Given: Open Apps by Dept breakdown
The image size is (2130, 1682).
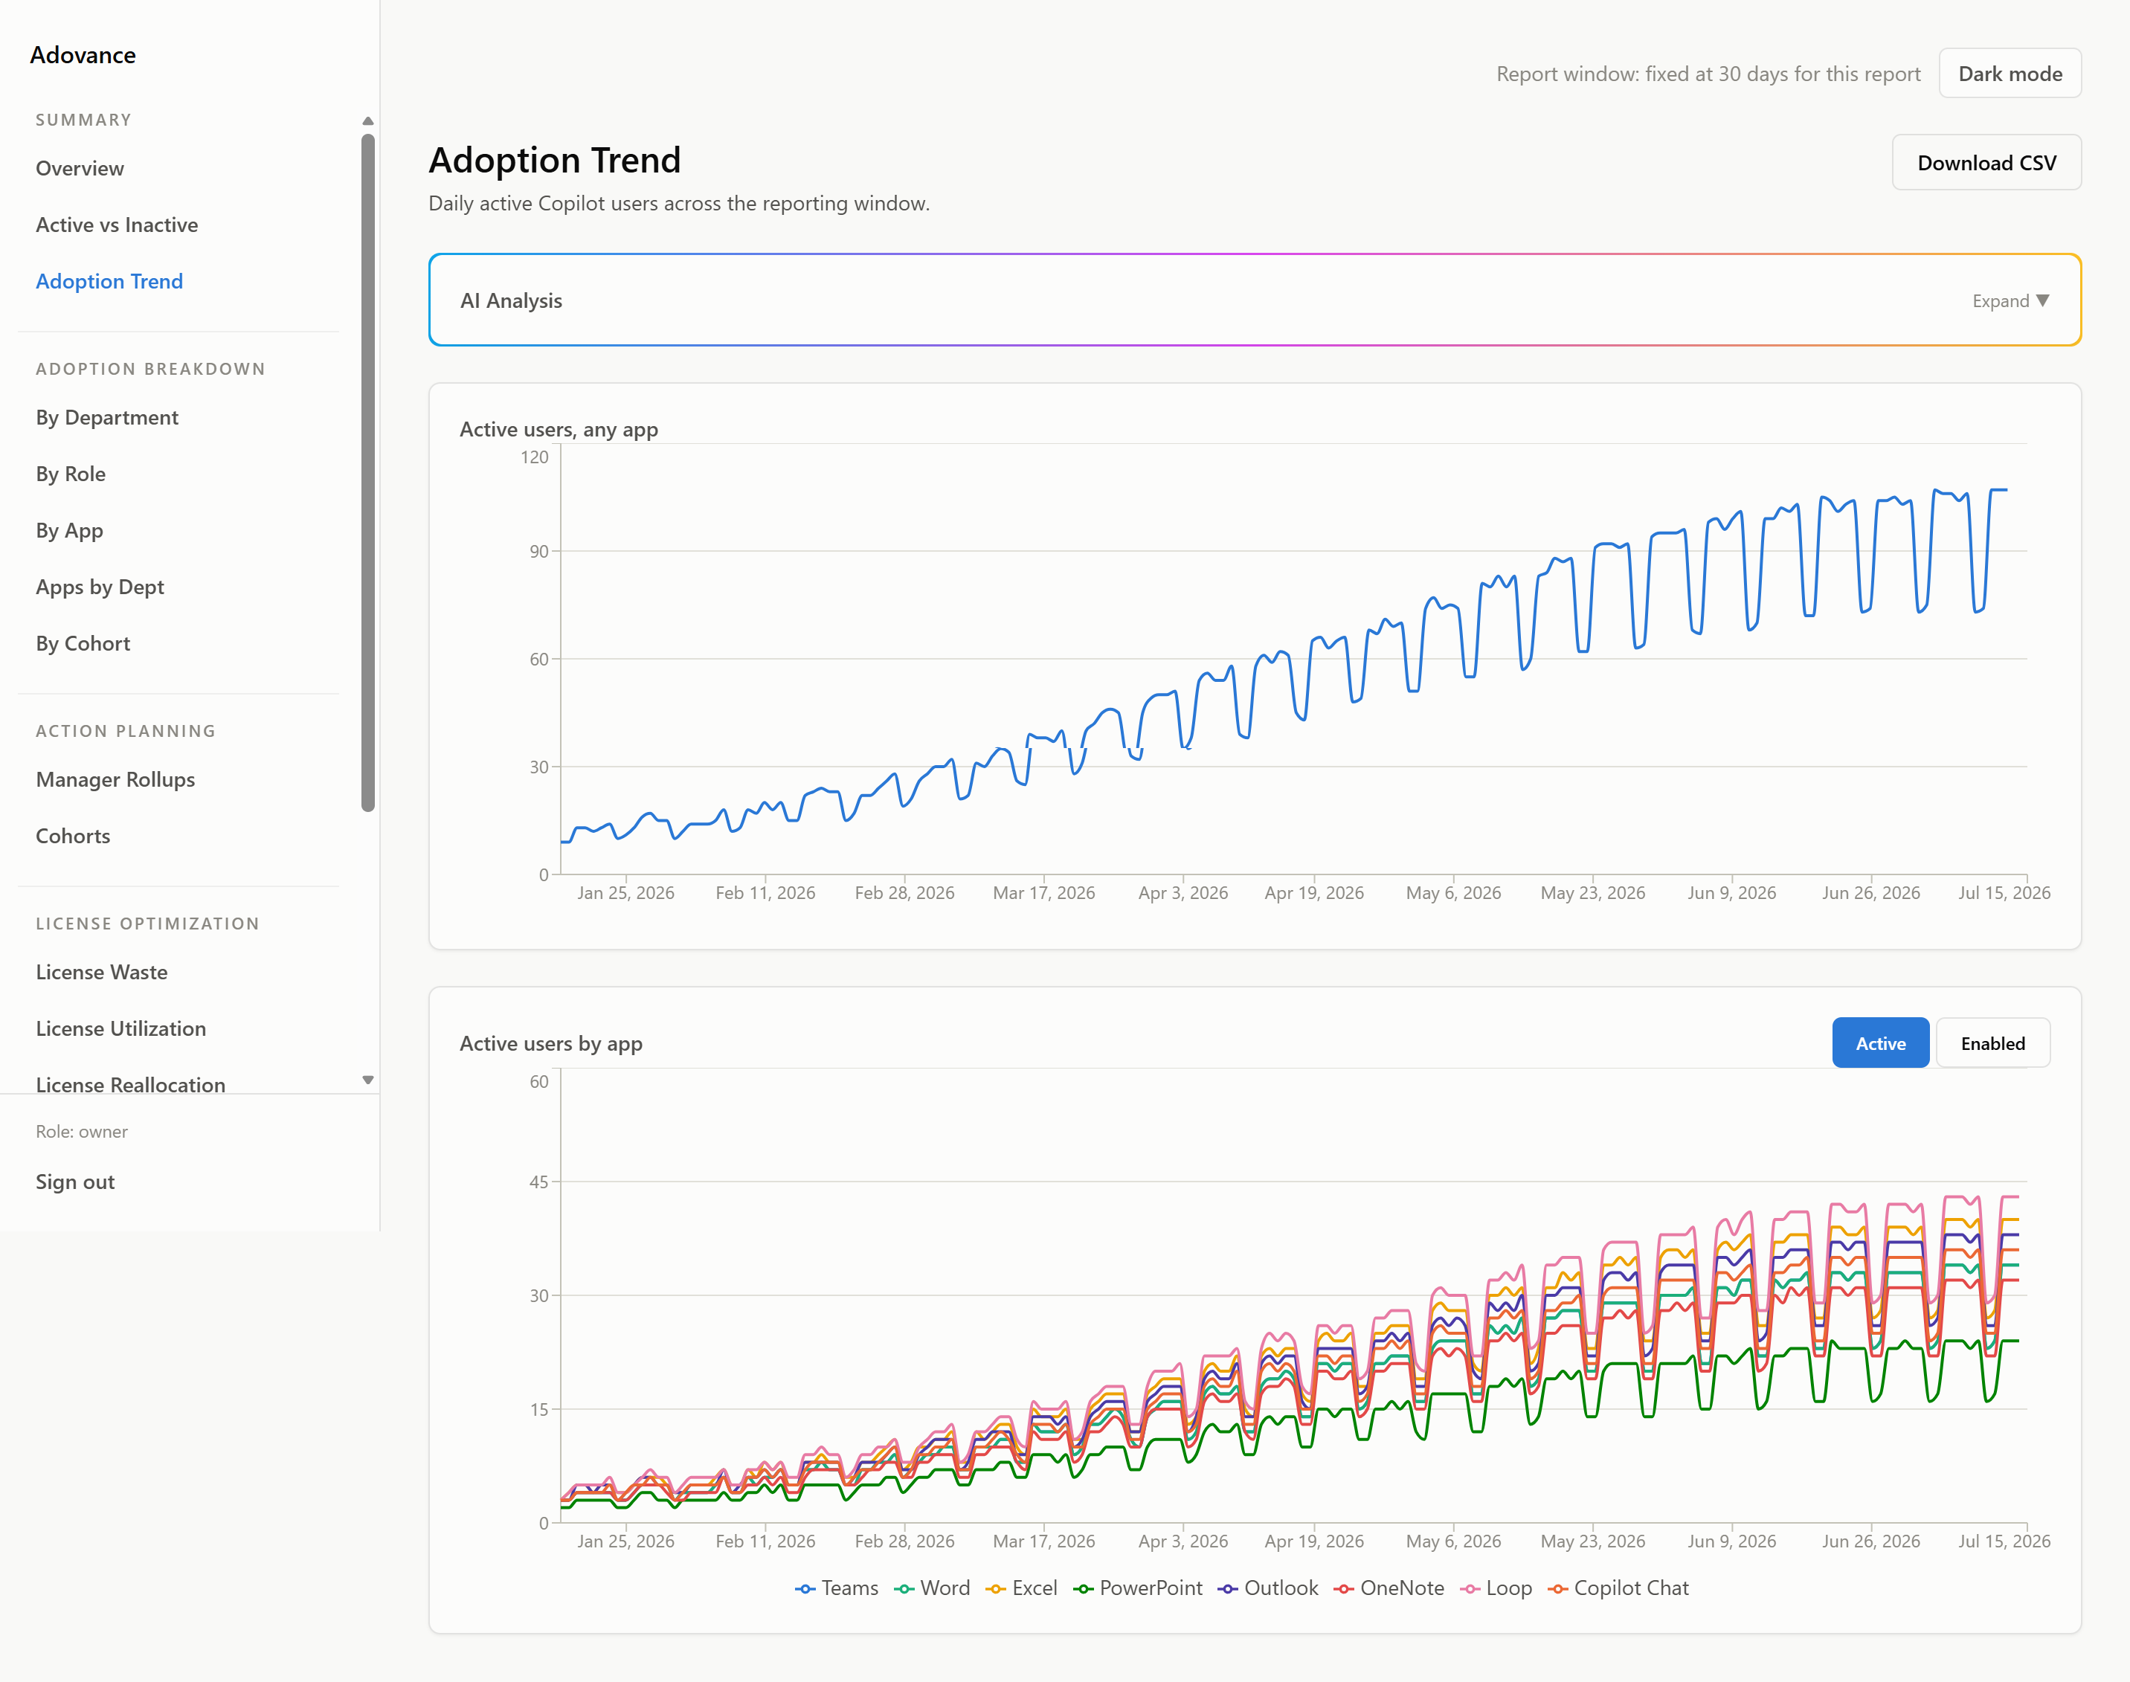Looking at the screenshot, I should pos(100,587).
